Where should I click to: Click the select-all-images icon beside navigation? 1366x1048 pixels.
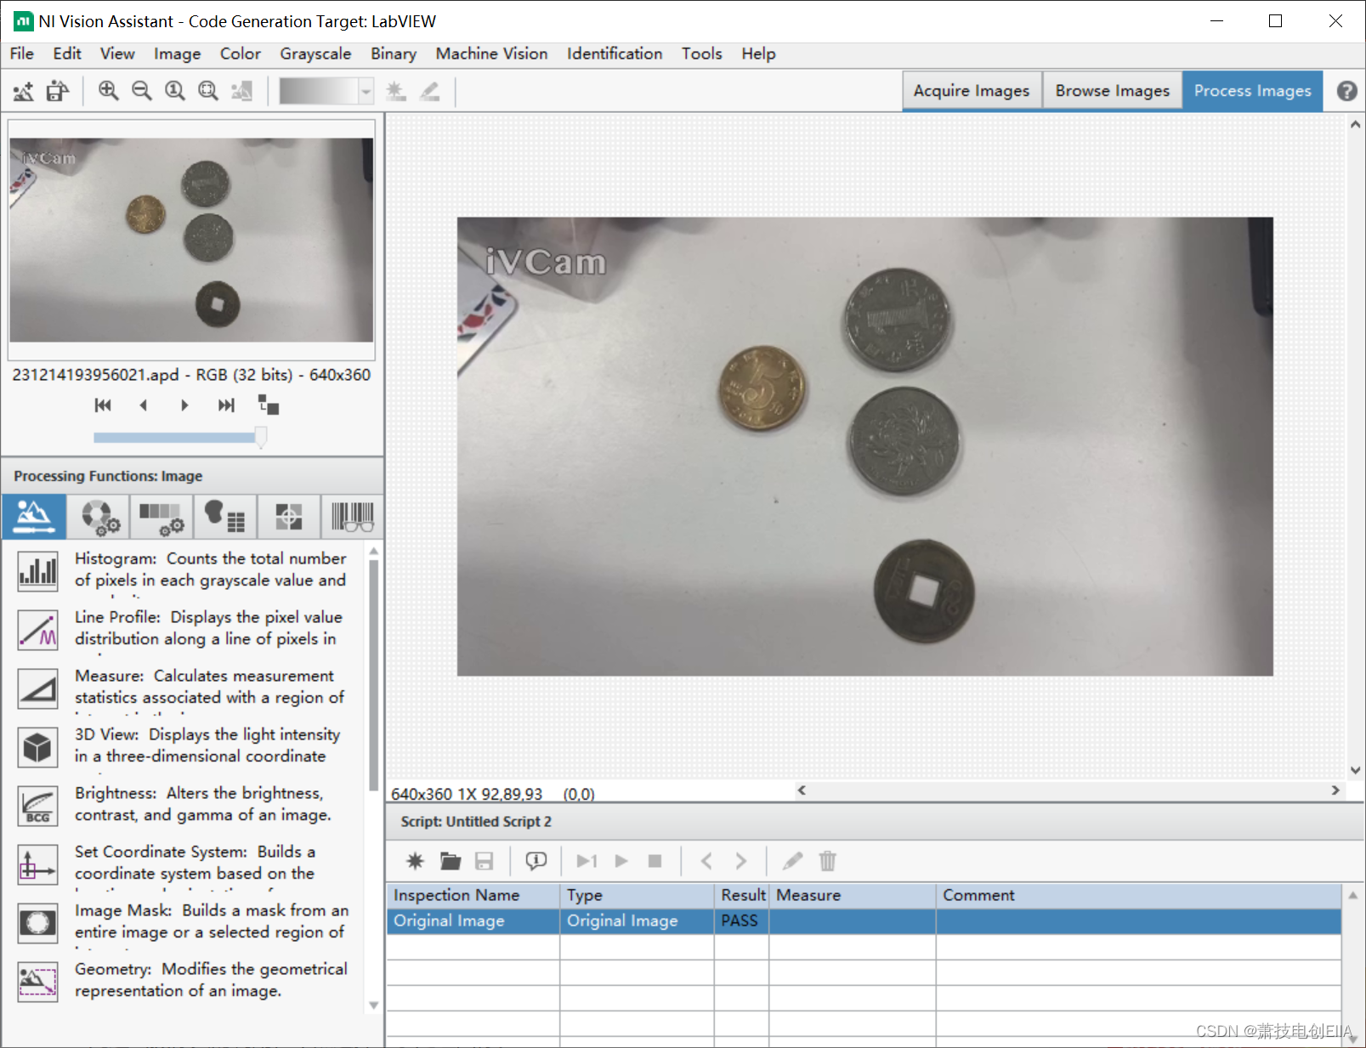coord(269,405)
